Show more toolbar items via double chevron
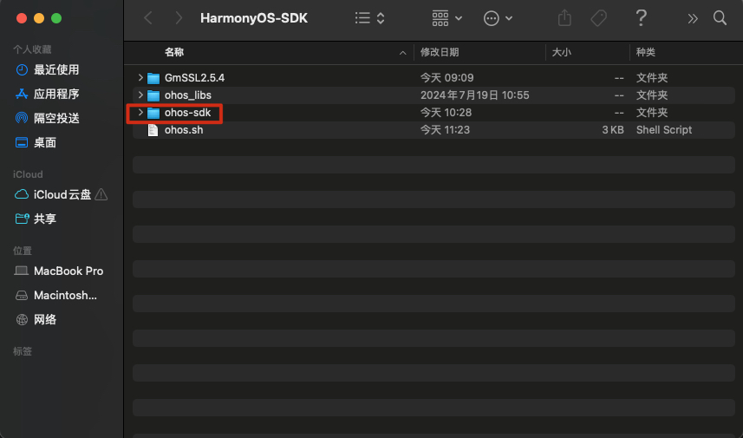743x438 pixels. (x=693, y=18)
